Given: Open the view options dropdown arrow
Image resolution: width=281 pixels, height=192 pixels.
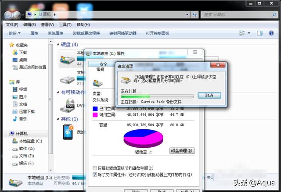Looking at the screenshot, I should (249, 33).
